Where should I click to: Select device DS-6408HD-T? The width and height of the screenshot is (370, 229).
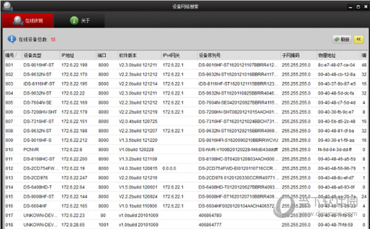coord(38,187)
